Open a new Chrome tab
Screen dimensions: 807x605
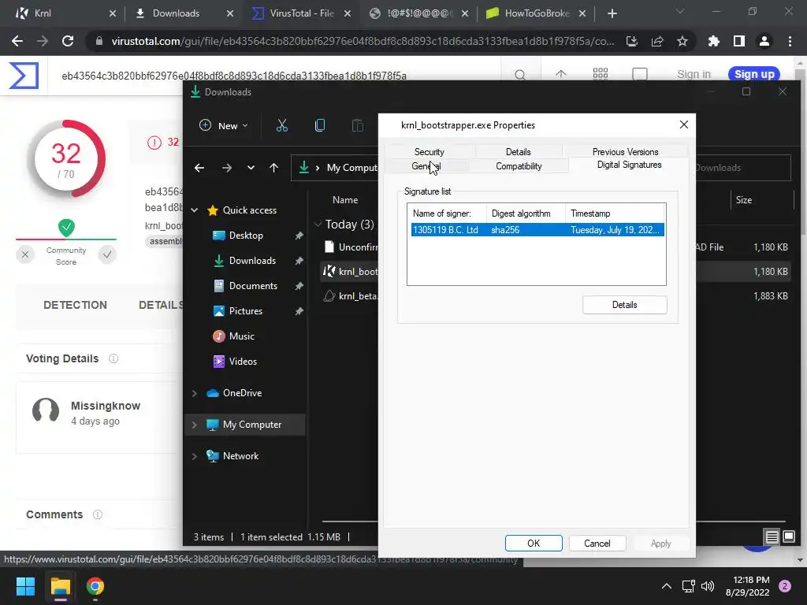click(x=612, y=13)
